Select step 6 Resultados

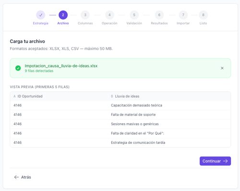point(159,15)
